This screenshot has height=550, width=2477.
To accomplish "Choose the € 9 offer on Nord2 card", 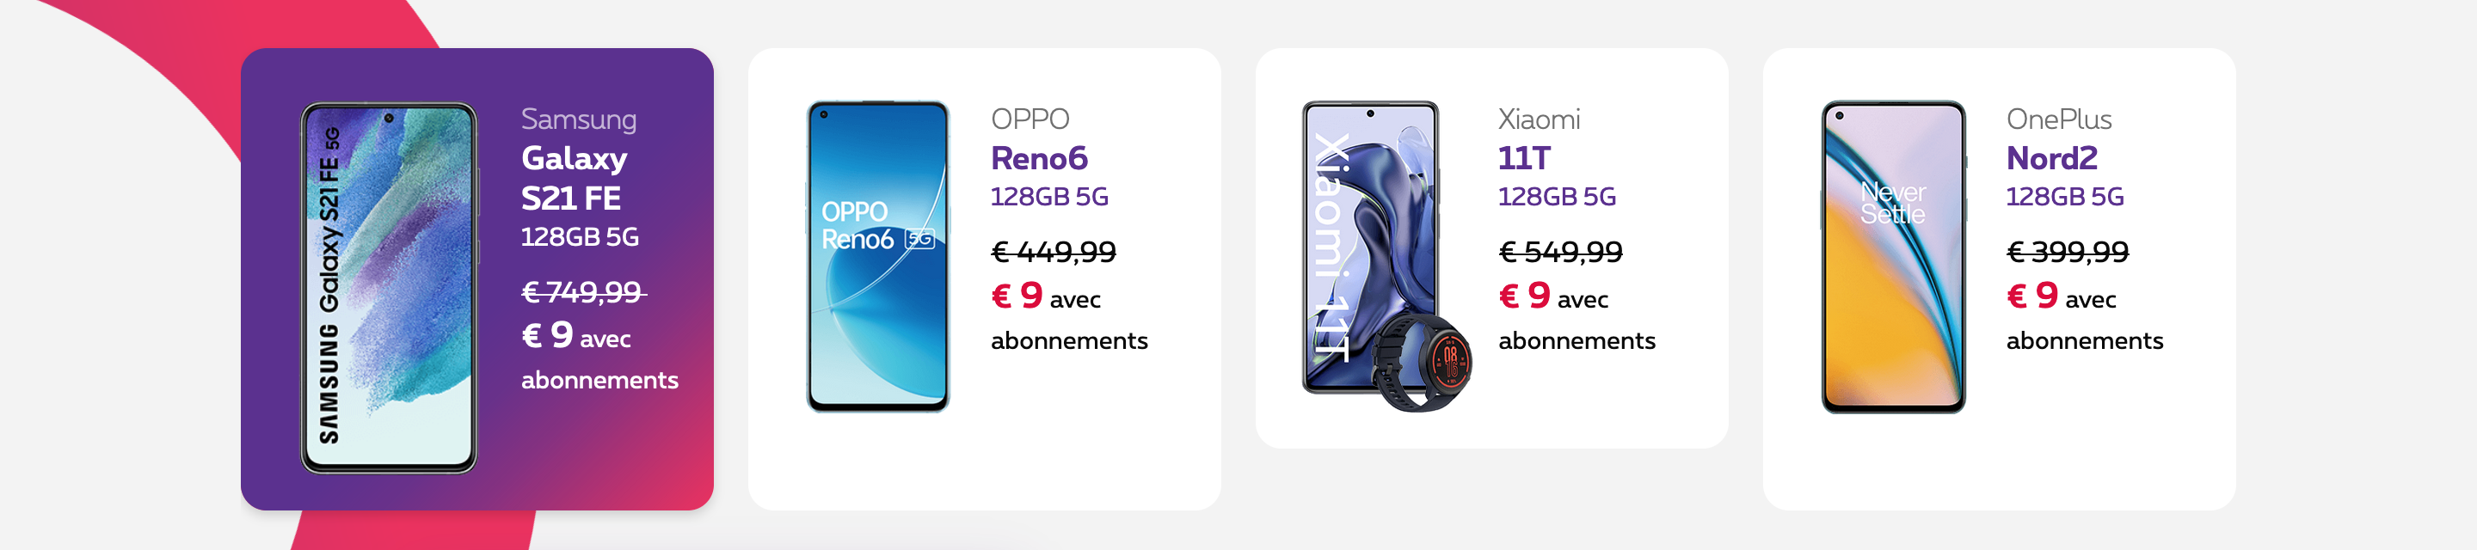I will tap(2031, 296).
